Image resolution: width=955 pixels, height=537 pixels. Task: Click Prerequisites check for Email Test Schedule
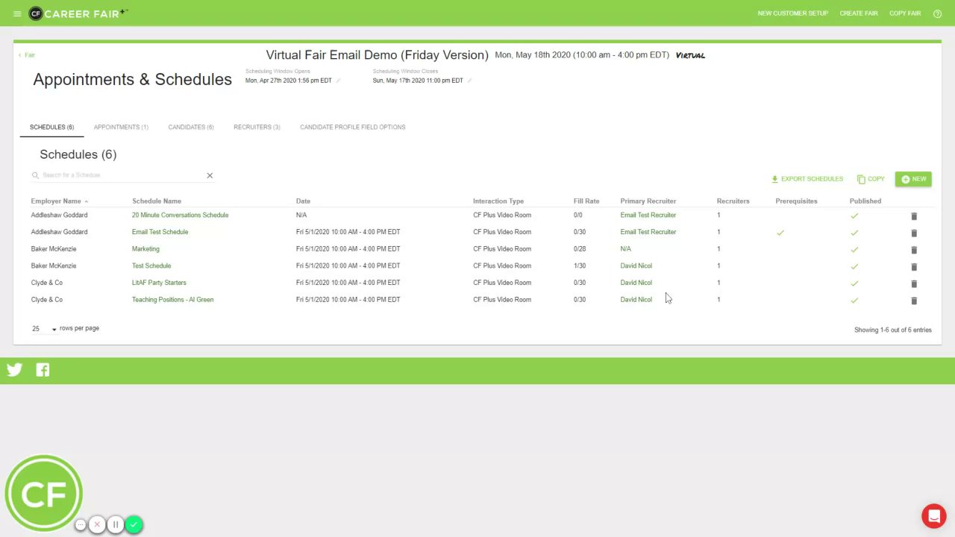point(780,233)
